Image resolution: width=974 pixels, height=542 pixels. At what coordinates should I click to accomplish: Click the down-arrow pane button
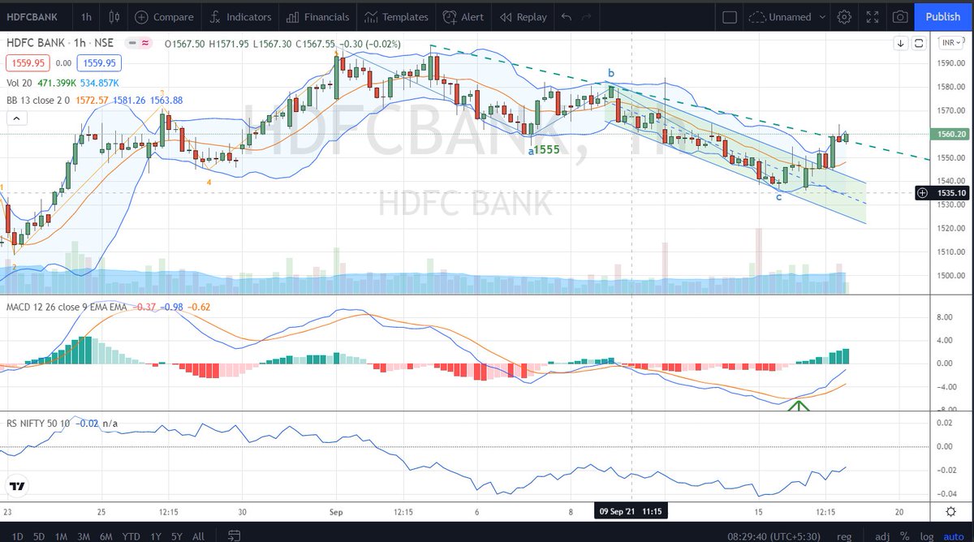[901, 44]
